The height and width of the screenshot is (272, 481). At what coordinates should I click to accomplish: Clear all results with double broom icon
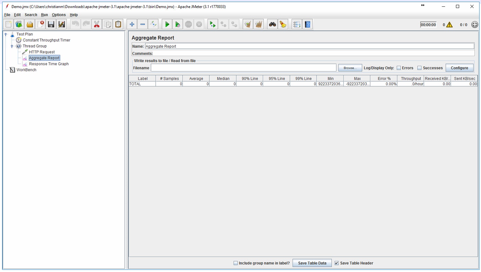[x=259, y=24]
